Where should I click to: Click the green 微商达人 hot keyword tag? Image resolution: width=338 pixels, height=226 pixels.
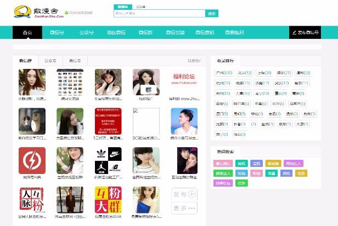(223, 173)
